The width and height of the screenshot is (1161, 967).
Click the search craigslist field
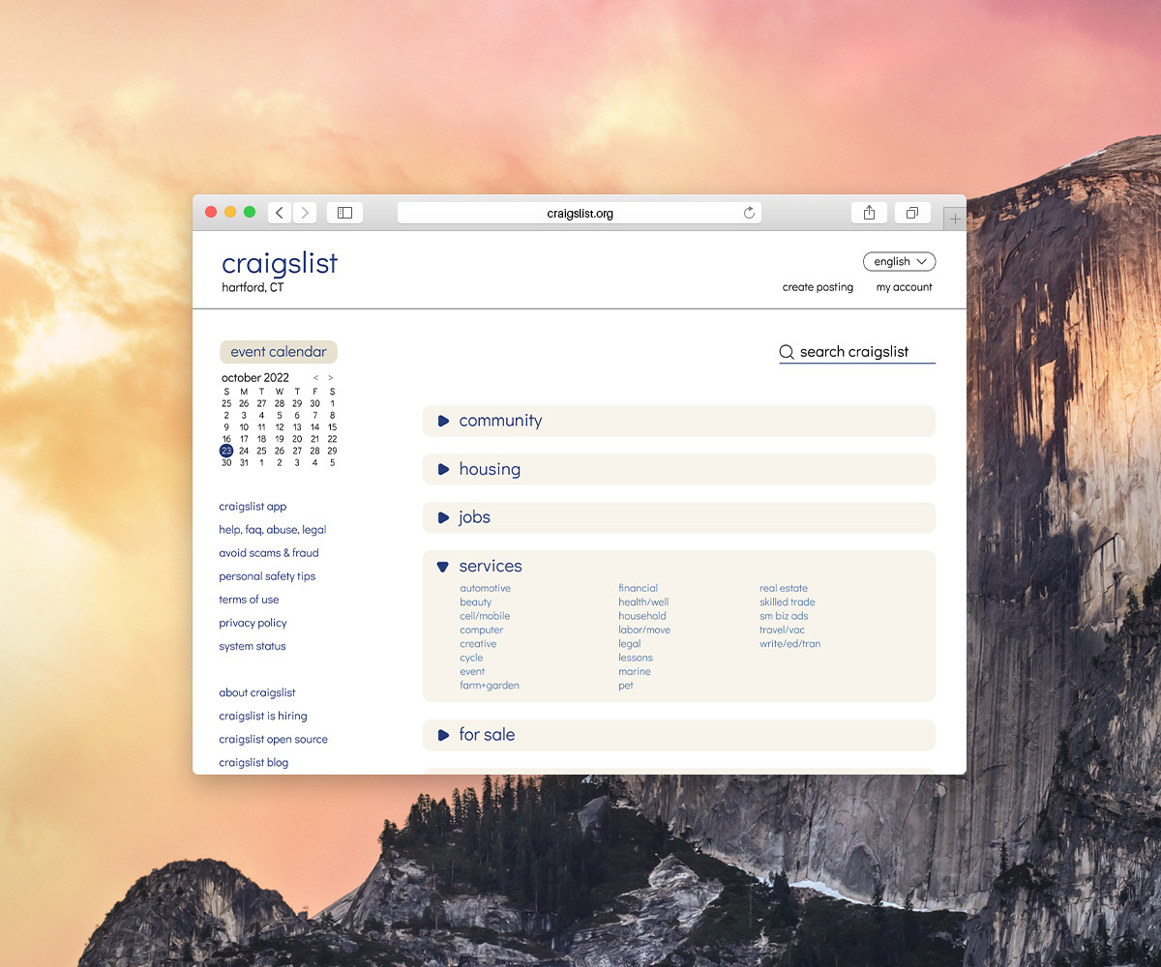(857, 352)
